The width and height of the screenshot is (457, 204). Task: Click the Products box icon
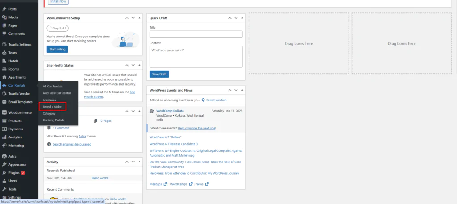(x=4, y=121)
